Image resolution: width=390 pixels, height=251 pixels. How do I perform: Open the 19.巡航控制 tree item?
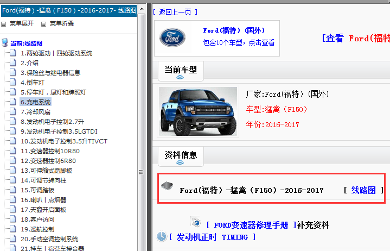37,229
